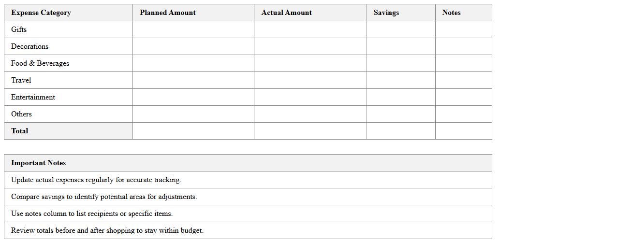The width and height of the screenshot is (618, 242).
Task: Select the Planned Amount column header
Action: [x=168, y=13]
